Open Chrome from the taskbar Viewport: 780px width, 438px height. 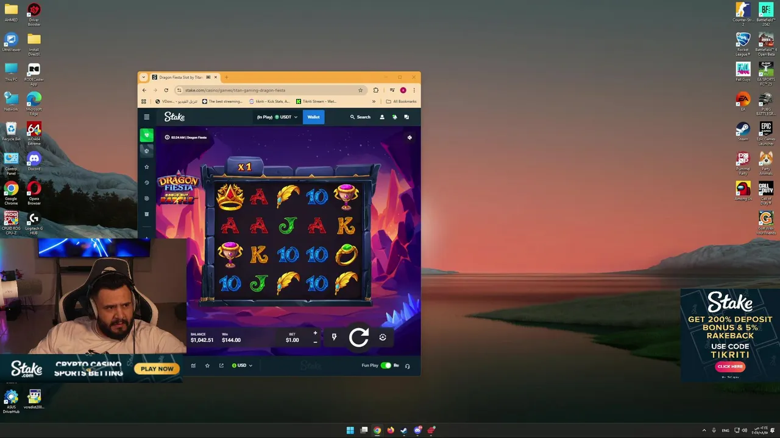tap(377, 430)
